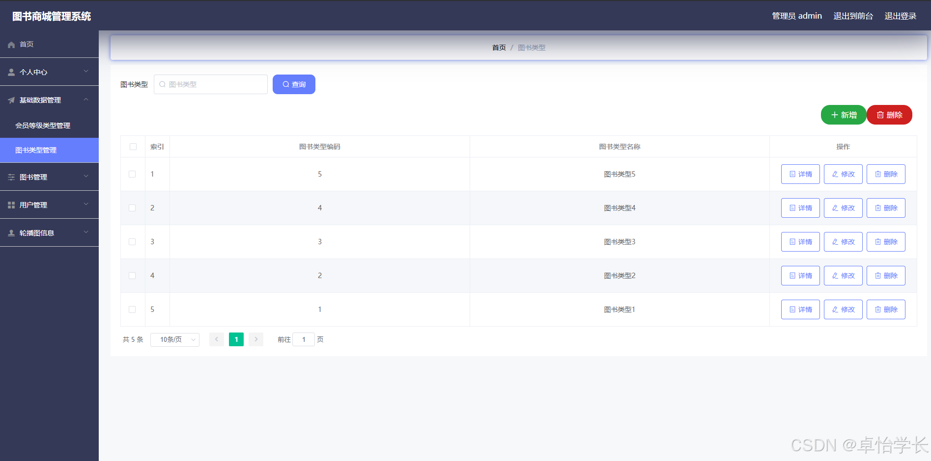Click the trash icon on red 删除 button
931x461 pixels.
880,115
